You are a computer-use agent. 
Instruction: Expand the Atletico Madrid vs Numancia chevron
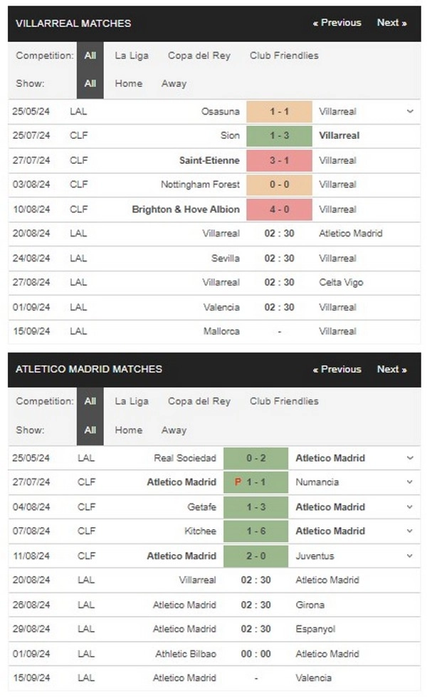click(x=410, y=482)
